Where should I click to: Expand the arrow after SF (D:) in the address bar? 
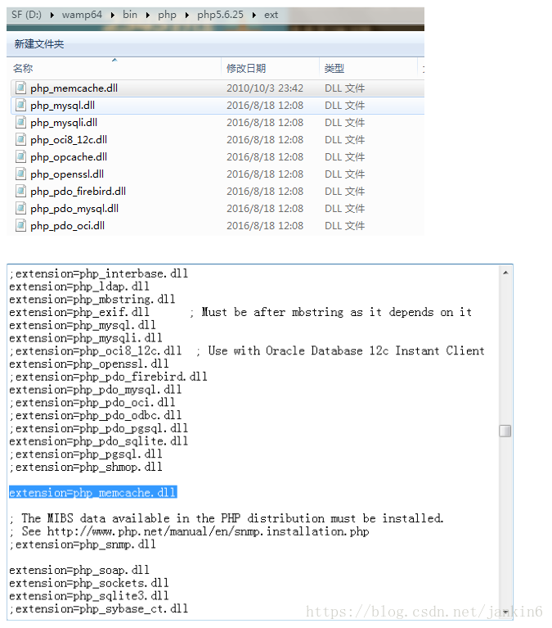click(52, 16)
